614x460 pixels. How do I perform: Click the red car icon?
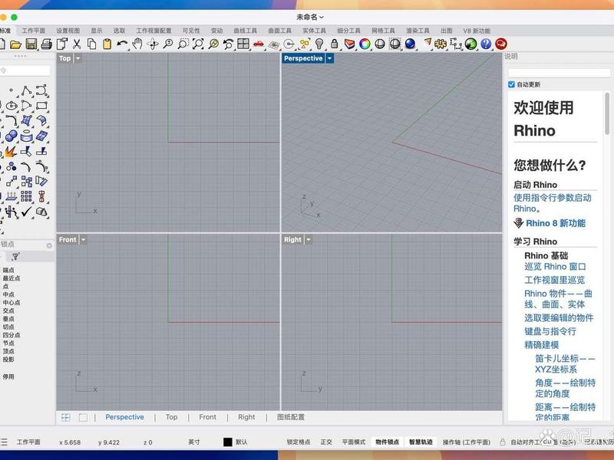259,44
